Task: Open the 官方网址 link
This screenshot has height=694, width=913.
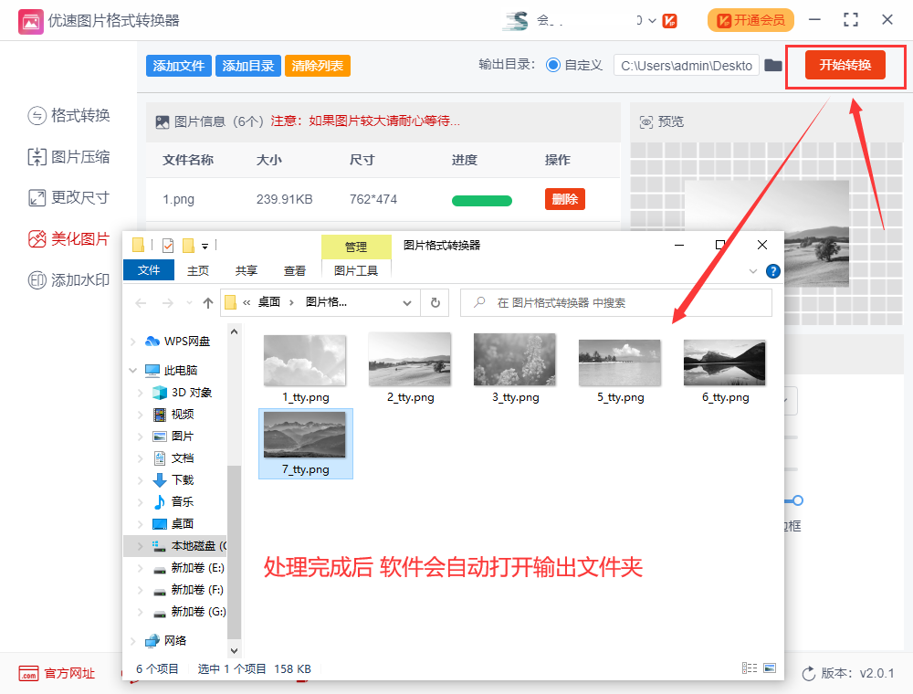Action: 57,673
